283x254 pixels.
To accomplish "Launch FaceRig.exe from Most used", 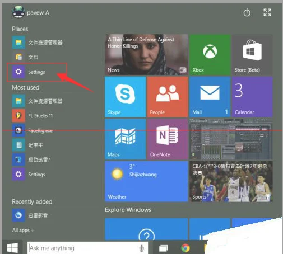I will [x=33, y=130].
